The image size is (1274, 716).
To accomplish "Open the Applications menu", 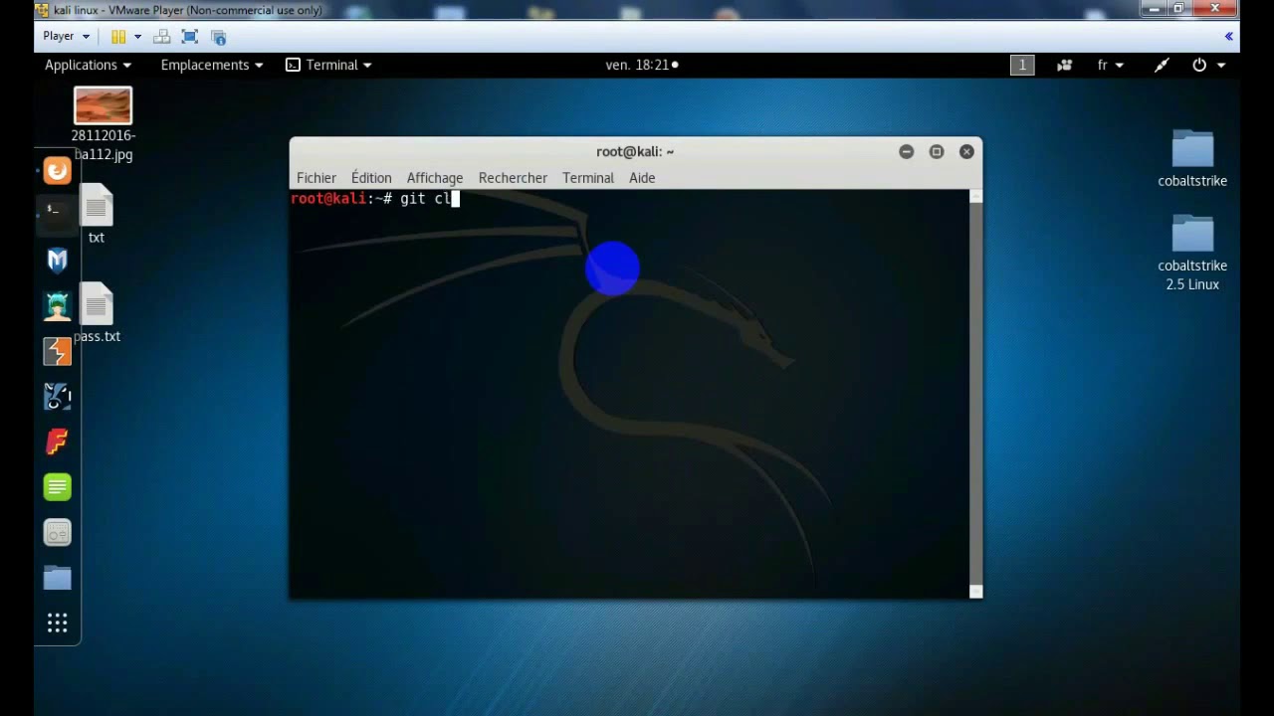I will 88,65.
